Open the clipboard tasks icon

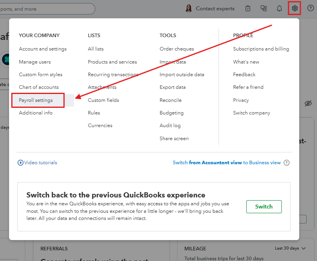248,8
